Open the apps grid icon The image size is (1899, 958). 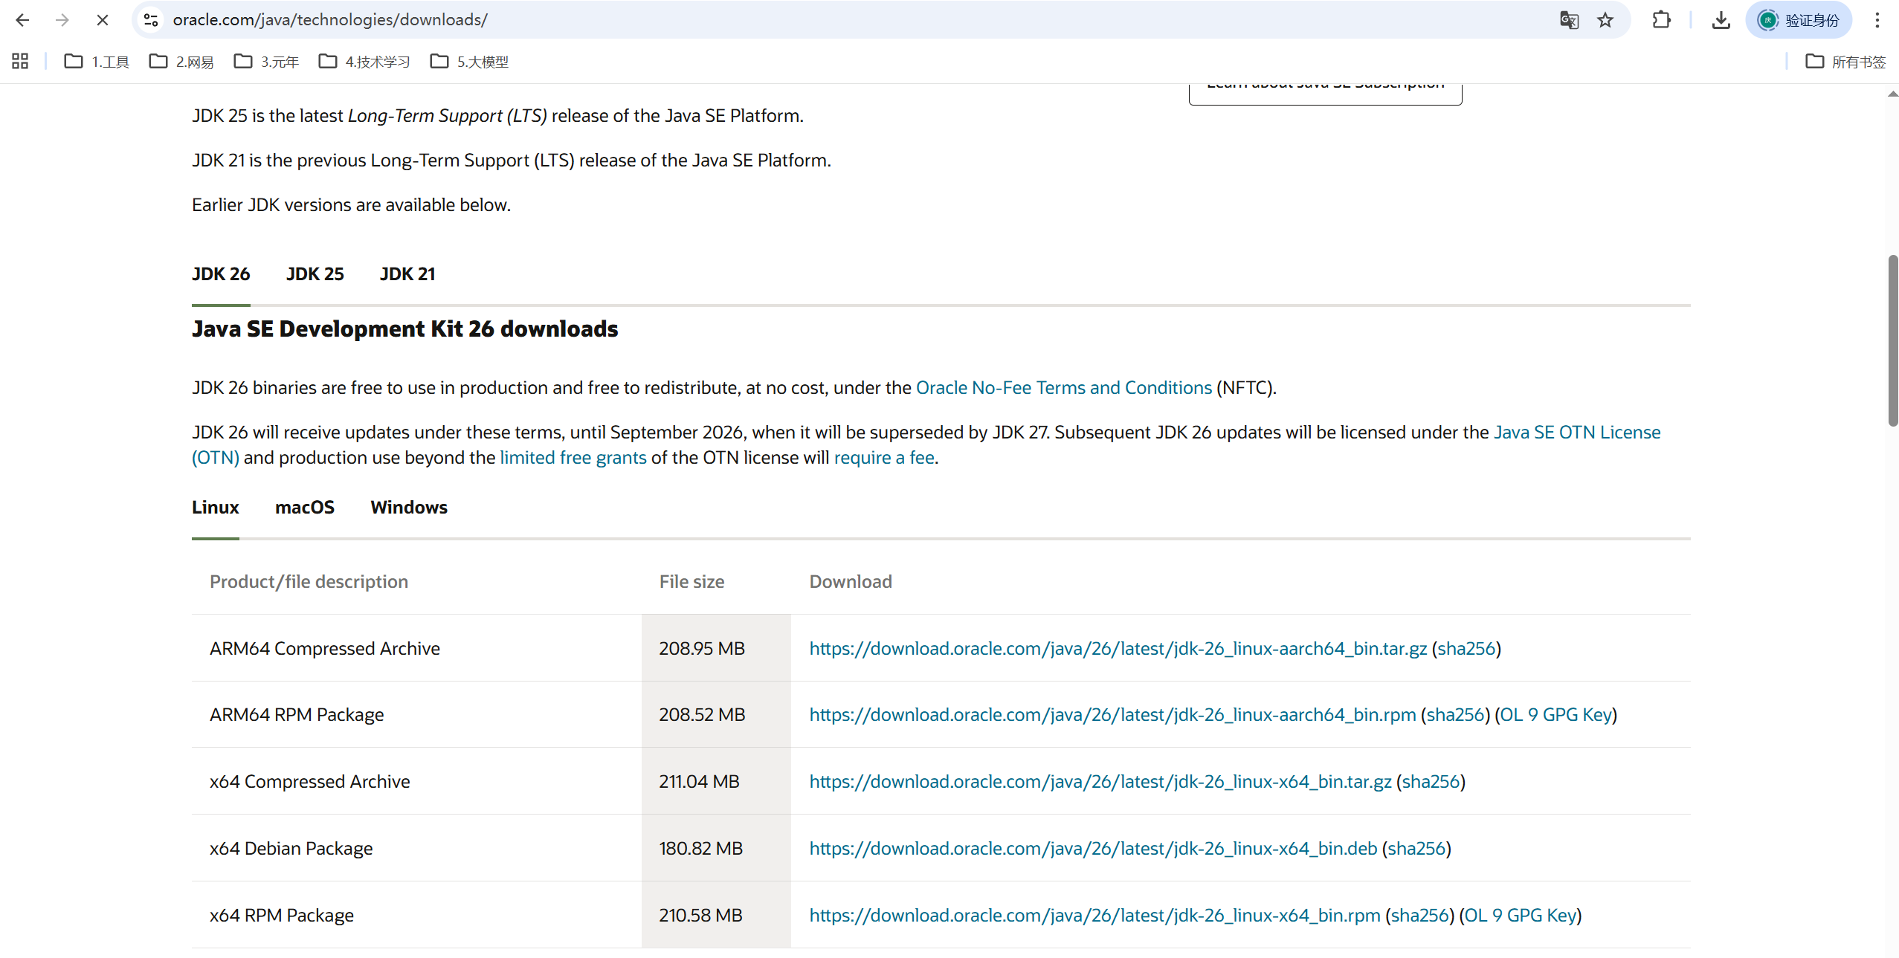(x=20, y=62)
